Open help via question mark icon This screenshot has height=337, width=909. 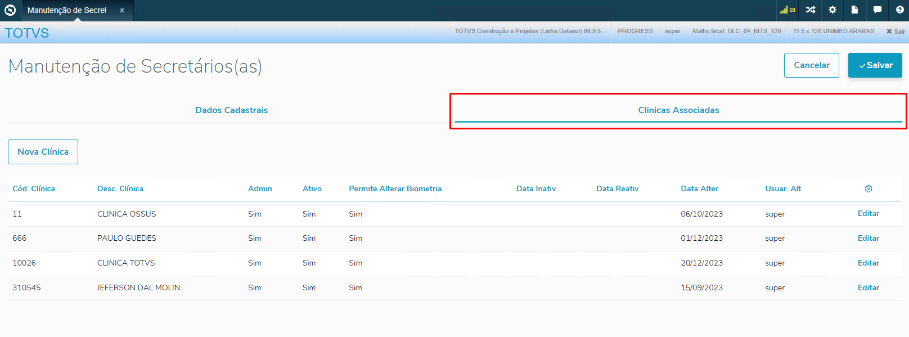click(x=899, y=10)
